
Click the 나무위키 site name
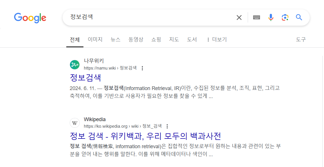[94, 61]
